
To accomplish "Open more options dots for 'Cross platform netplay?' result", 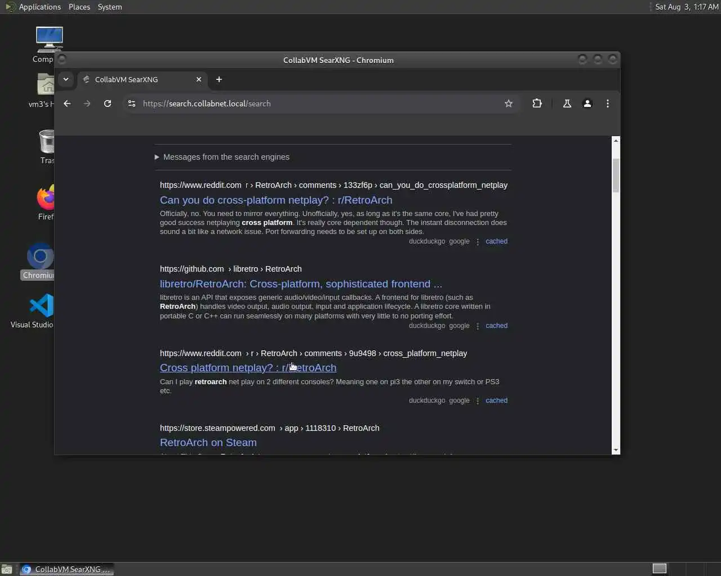I will tap(478, 401).
